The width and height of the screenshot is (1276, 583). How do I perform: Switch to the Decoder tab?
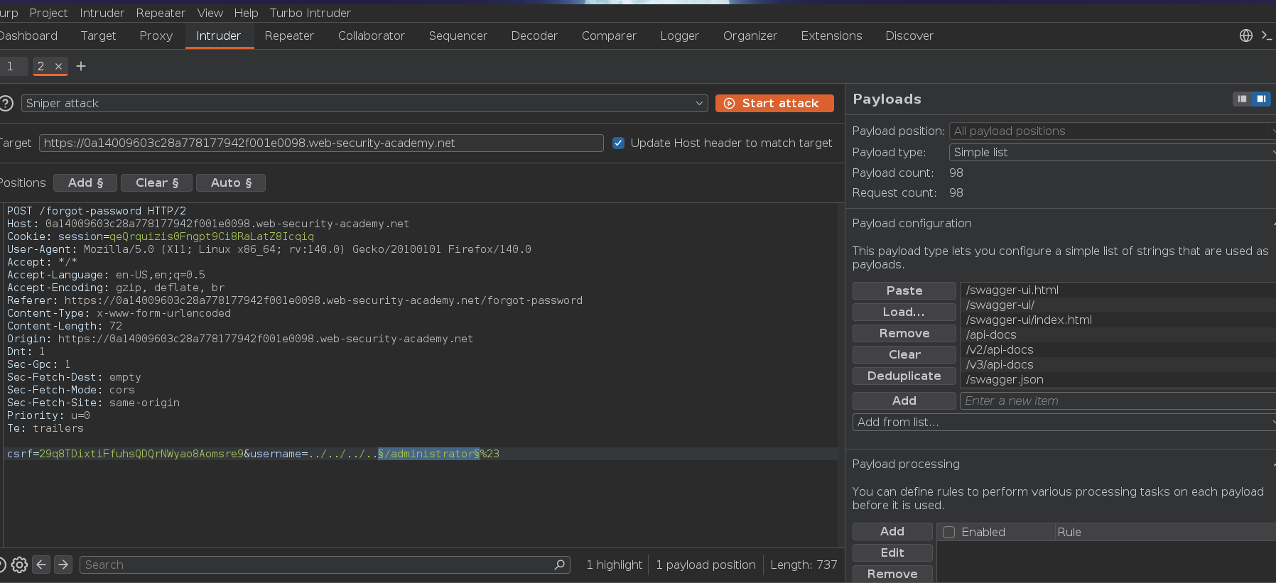(x=534, y=36)
